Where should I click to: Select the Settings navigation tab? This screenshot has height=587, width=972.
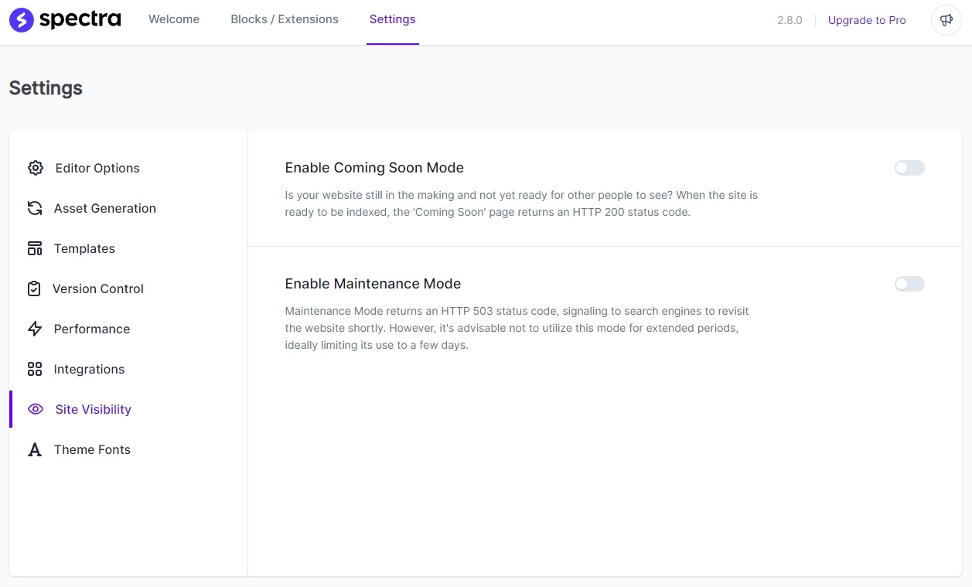coord(392,19)
